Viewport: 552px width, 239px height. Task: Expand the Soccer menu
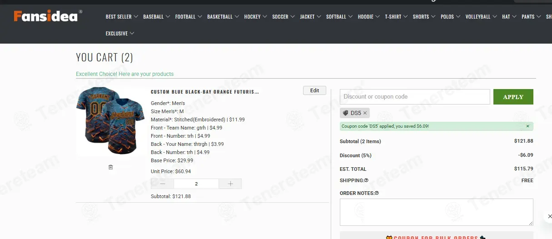click(283, 17)
